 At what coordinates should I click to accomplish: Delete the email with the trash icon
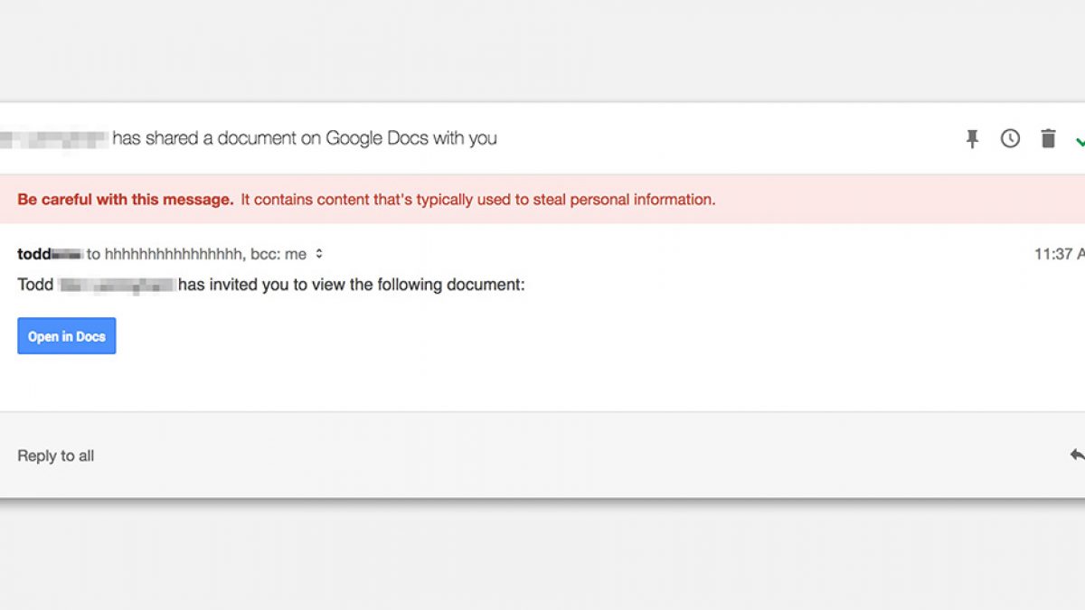[x=1048, y=139]
